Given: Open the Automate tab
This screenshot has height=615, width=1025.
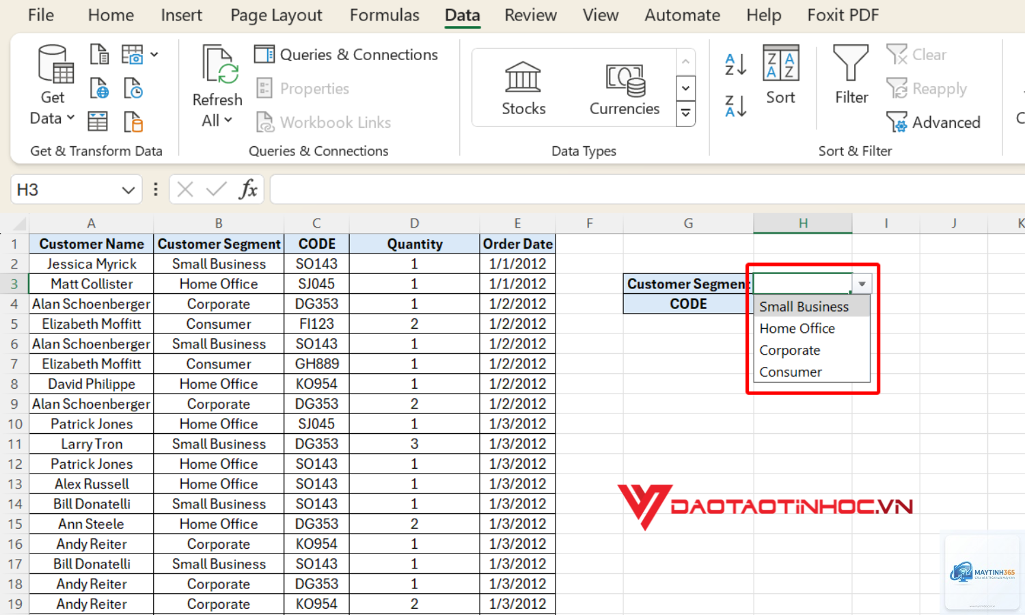Looking at the screenshot, I should tap(682, 15).
